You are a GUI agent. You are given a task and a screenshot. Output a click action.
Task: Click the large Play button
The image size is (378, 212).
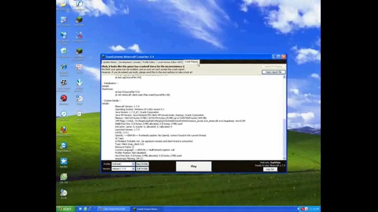tap(194, 166)
